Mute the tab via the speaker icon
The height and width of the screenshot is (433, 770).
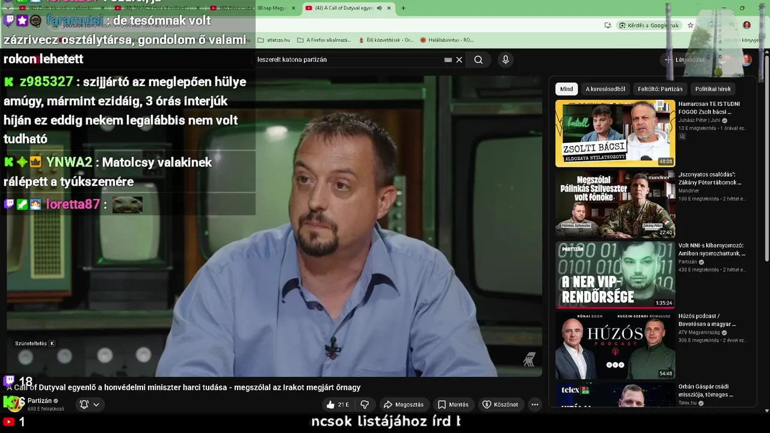(x=379, y=8)
